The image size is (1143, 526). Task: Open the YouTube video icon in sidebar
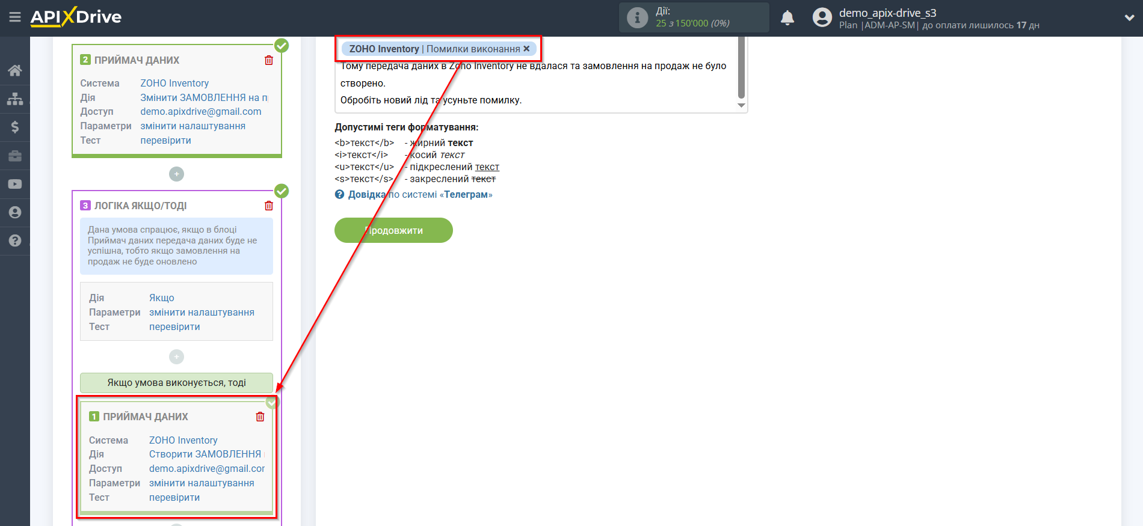point(15,184)
